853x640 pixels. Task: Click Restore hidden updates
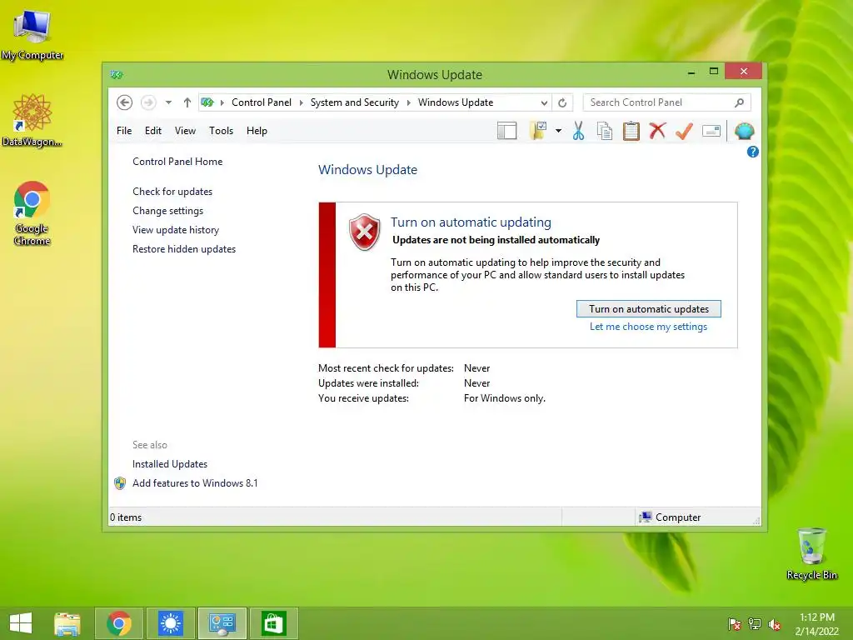point(184,248)
